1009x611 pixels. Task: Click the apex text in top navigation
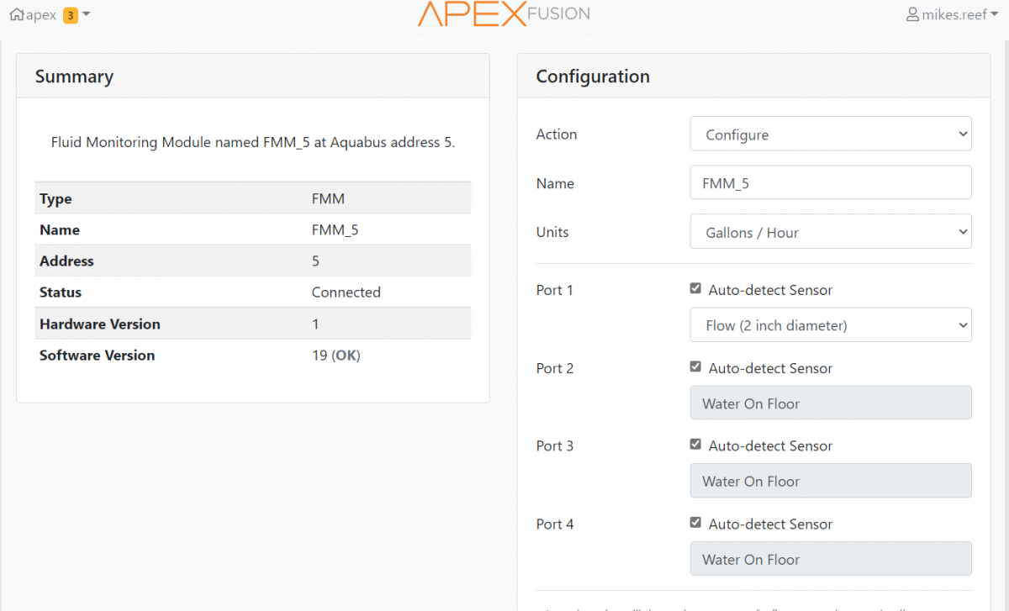41,15
